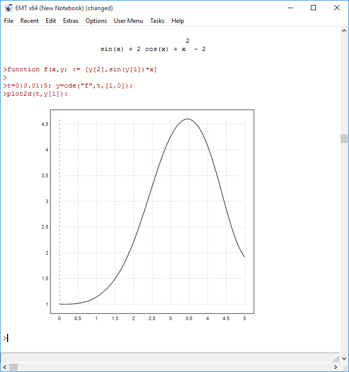Click the vertical scrollbar thumb
349x372 pixels.
click(344, 139)
